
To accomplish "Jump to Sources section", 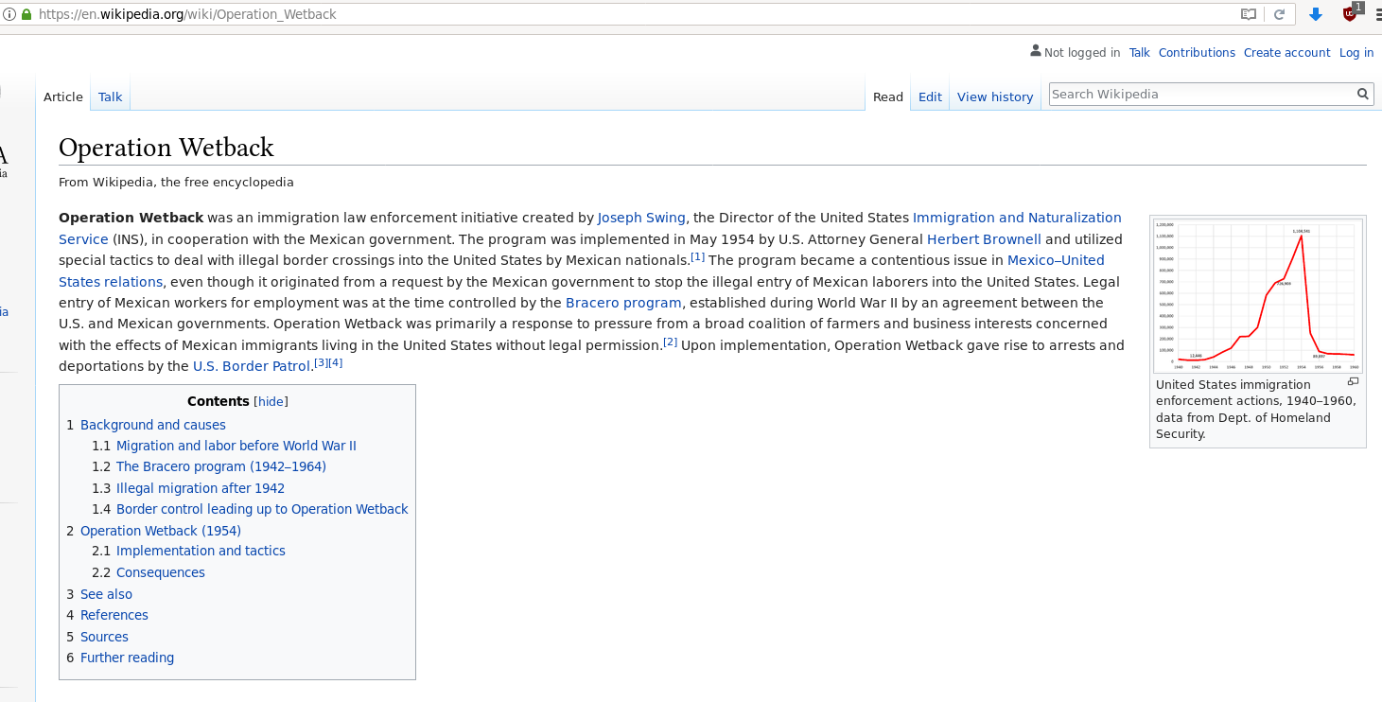I will point(104,637).
